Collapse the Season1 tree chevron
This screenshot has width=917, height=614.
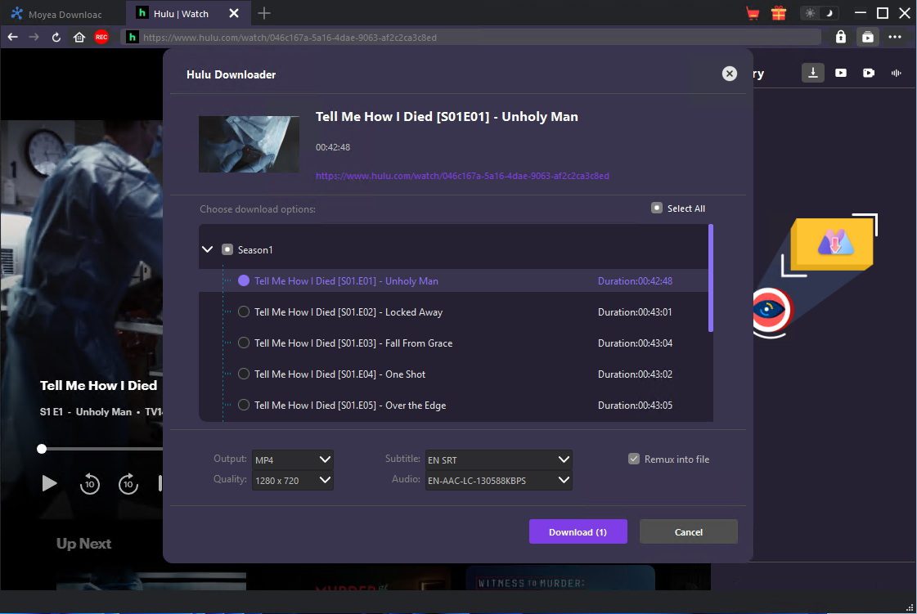(x=208, y=250)
